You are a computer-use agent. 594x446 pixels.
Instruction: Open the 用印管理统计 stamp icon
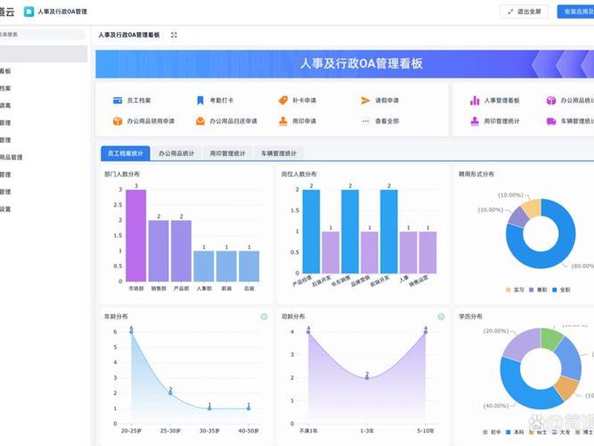pos(474,121)
